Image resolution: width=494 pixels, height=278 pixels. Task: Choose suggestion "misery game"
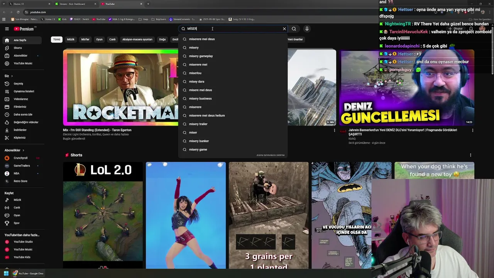[x=233, y=149]
